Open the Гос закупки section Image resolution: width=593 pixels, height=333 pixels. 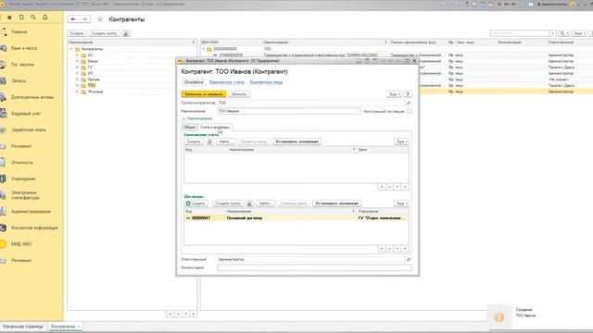[22, 65]
